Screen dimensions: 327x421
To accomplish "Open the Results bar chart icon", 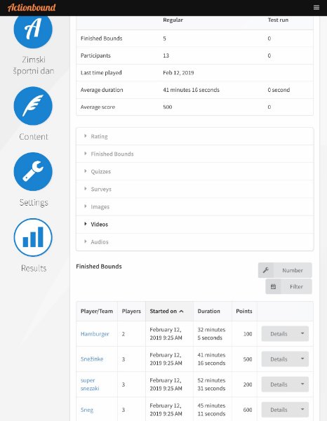I will [x=33, y=237].
